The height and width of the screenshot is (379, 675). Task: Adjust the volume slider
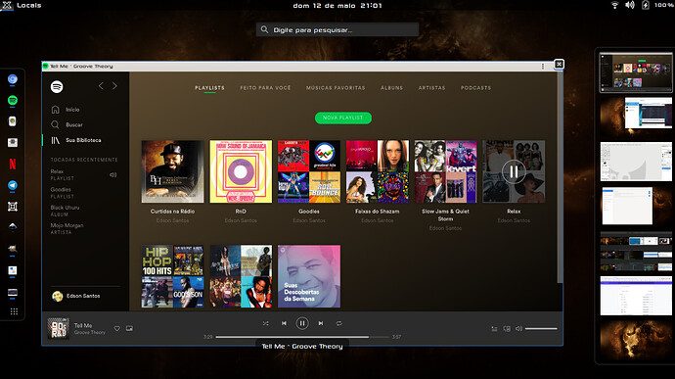coord(541,328)
